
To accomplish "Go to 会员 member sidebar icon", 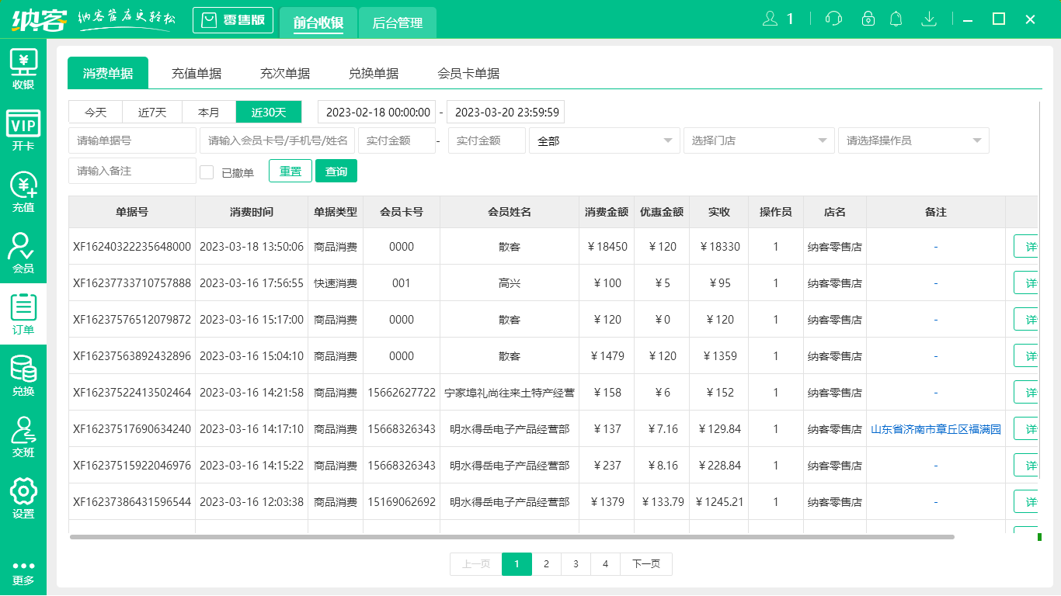I will click(x=23, y=253).
